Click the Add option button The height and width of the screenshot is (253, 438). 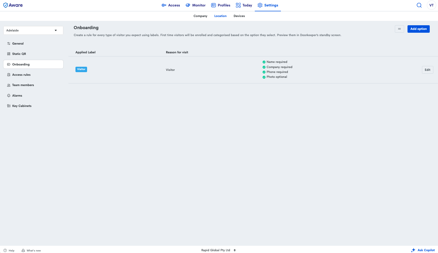pos(418,29)
